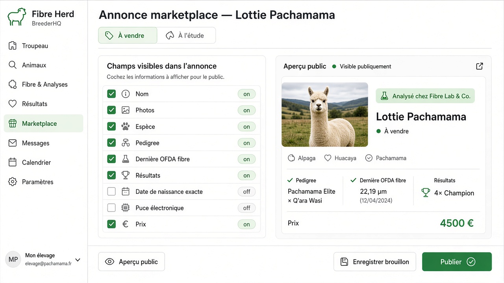Uncheck the Photos checkbox
504x283 pixels.
click(x=111, y=110)
